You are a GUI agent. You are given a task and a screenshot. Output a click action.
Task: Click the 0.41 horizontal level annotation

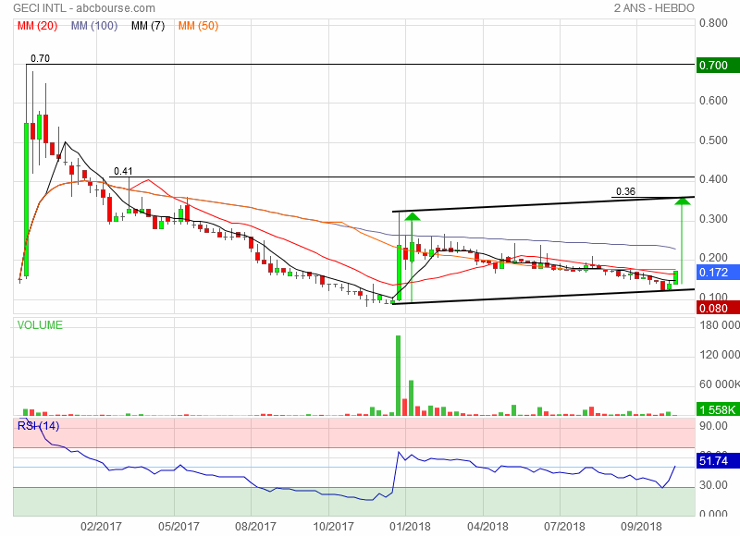click(x=123, y=171)
